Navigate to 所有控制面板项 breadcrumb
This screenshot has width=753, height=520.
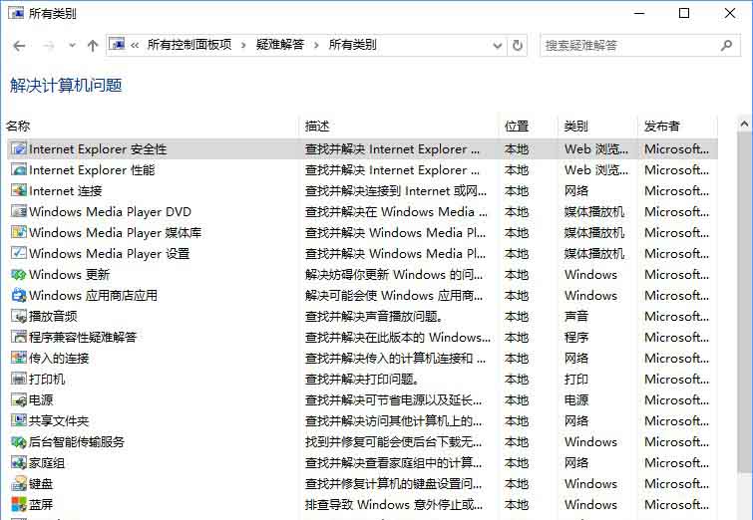[x=188, y=45]
